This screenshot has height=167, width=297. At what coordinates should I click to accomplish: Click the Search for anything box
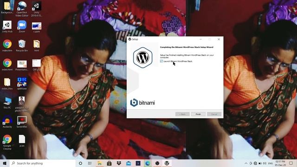click(42, 163)
